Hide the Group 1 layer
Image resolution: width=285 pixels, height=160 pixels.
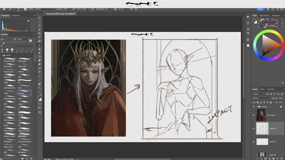pos(254,107)
